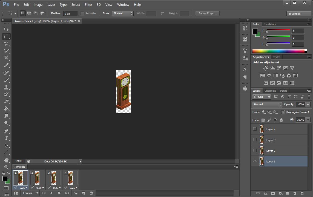
Task: Select the Paint Bucket tool
Action: pos(6,109)
